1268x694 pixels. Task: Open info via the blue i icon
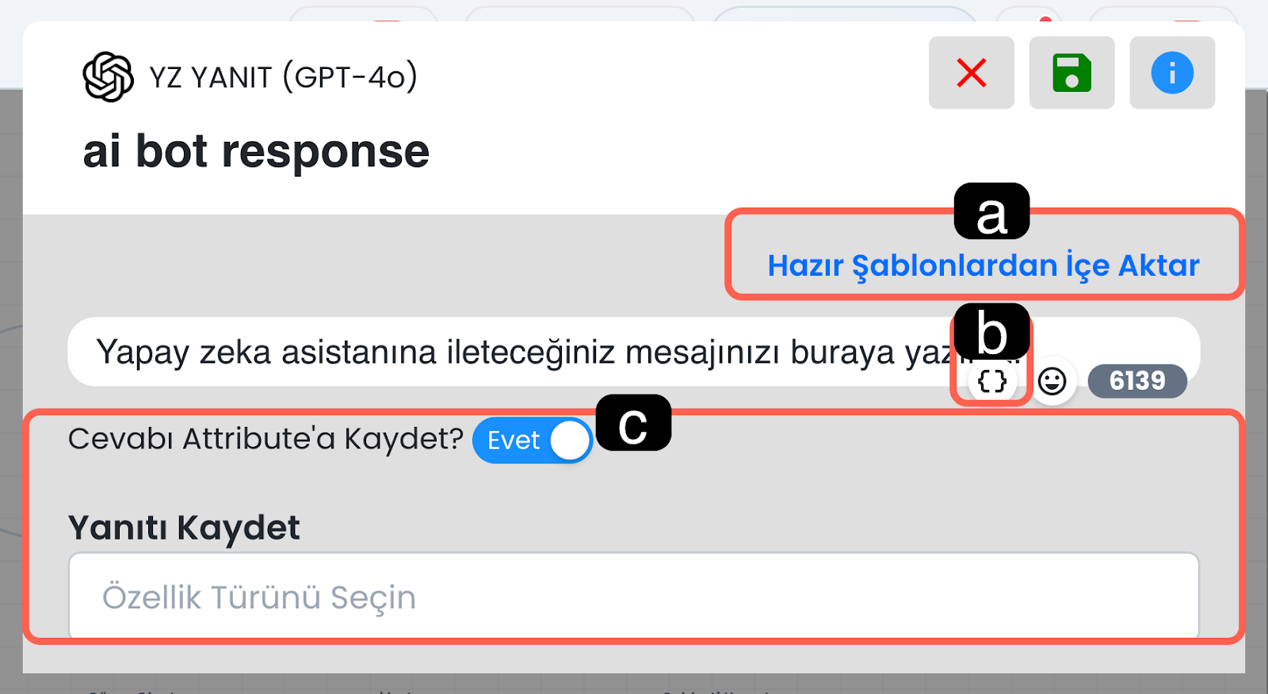[x=1171, y=73]
